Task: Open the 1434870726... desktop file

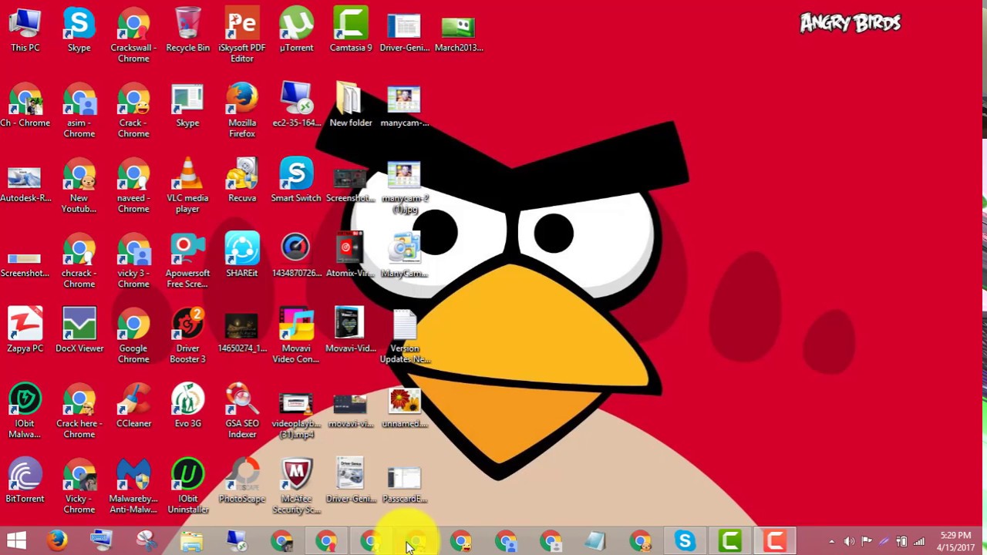Action: 296,255
